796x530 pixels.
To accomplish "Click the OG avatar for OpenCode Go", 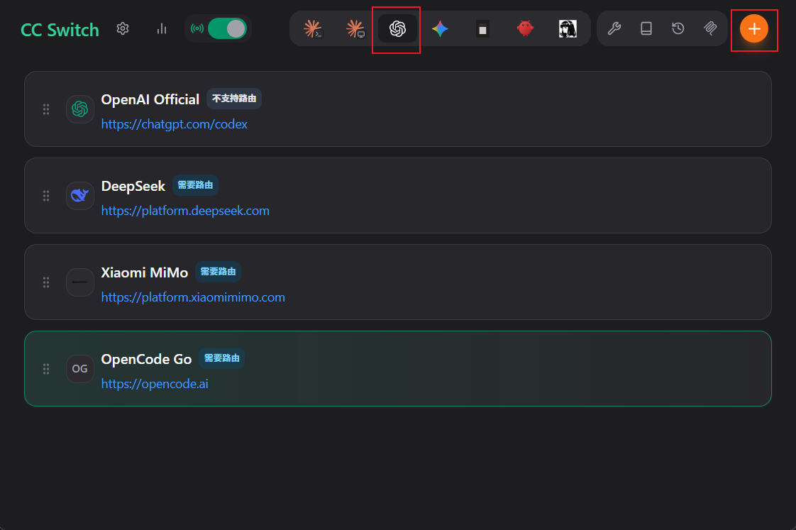I will (x=79, y=368).
